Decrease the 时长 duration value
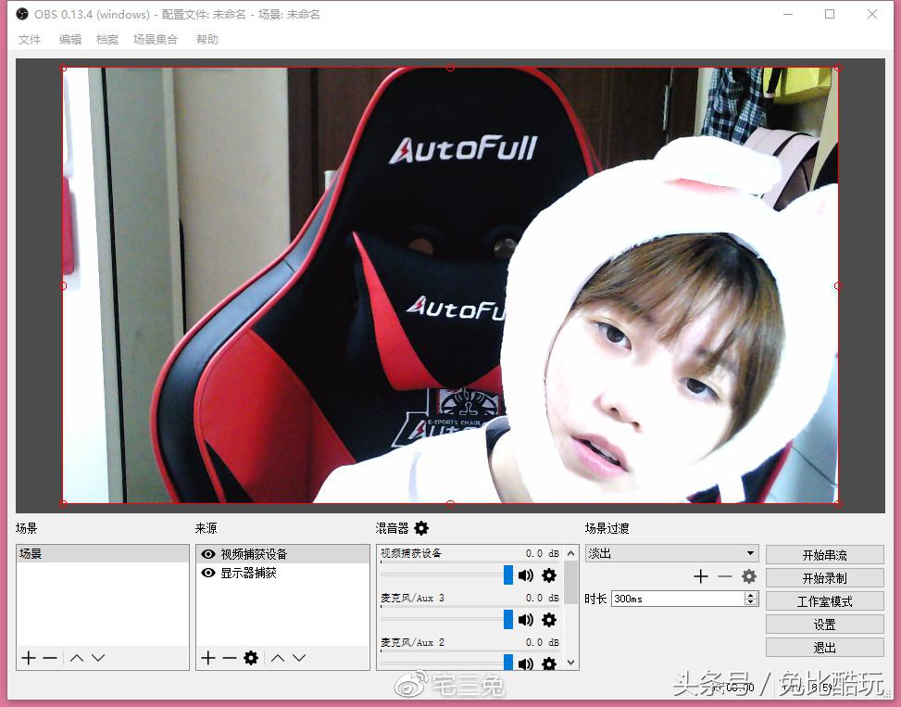The image size is (901, 707). tap(750, 601)
